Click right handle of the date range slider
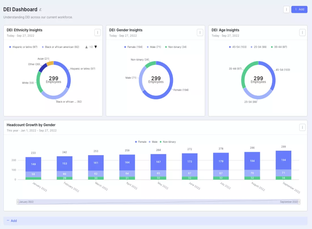 299,202
